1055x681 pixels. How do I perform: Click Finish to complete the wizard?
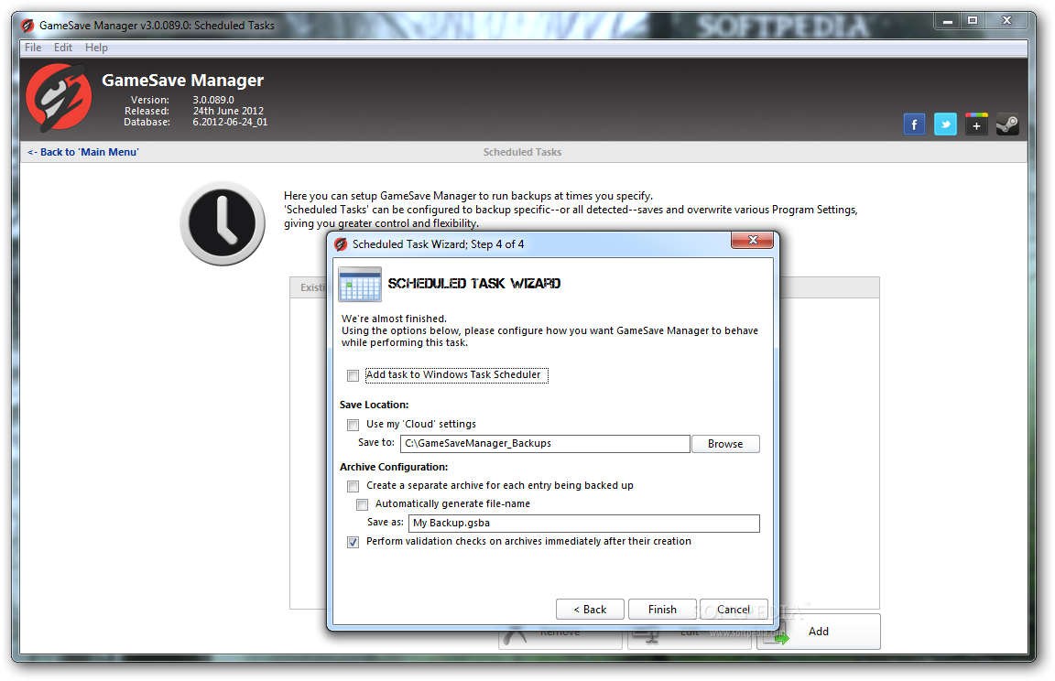click(662, 609)
